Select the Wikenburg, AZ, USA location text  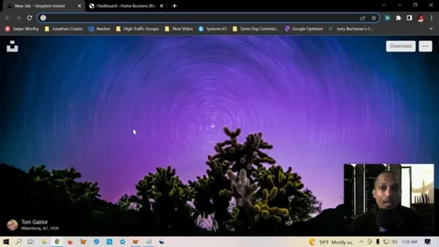point(40,228)
